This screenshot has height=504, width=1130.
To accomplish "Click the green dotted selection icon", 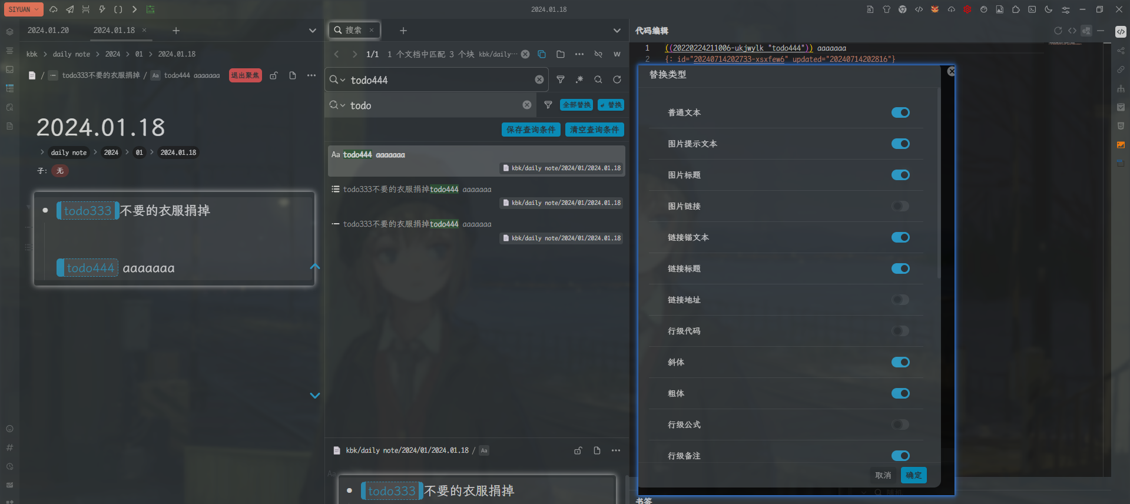I will (151, 9).
